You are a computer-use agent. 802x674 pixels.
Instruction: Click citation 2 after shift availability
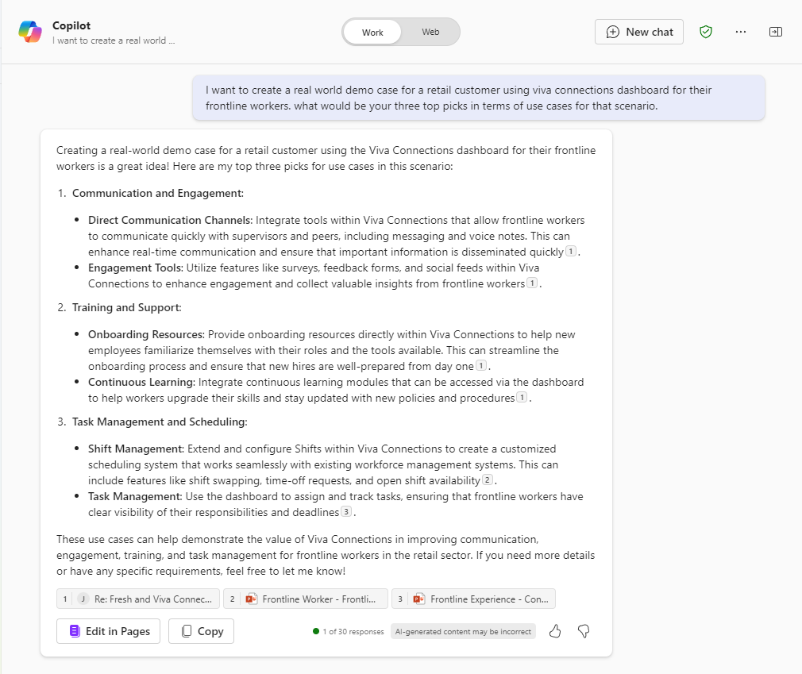coord(488,480)
